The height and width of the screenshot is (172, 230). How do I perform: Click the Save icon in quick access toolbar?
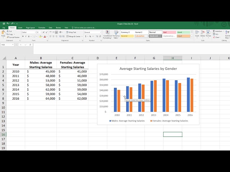click(4, 23)
